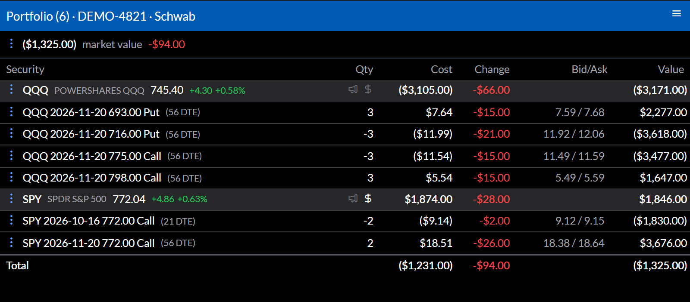This screenshot has height=302, width=690.
Task: Click the Portfolio (6) · DEMO-4821 · Schwab title
Action: tap(101, 16)
